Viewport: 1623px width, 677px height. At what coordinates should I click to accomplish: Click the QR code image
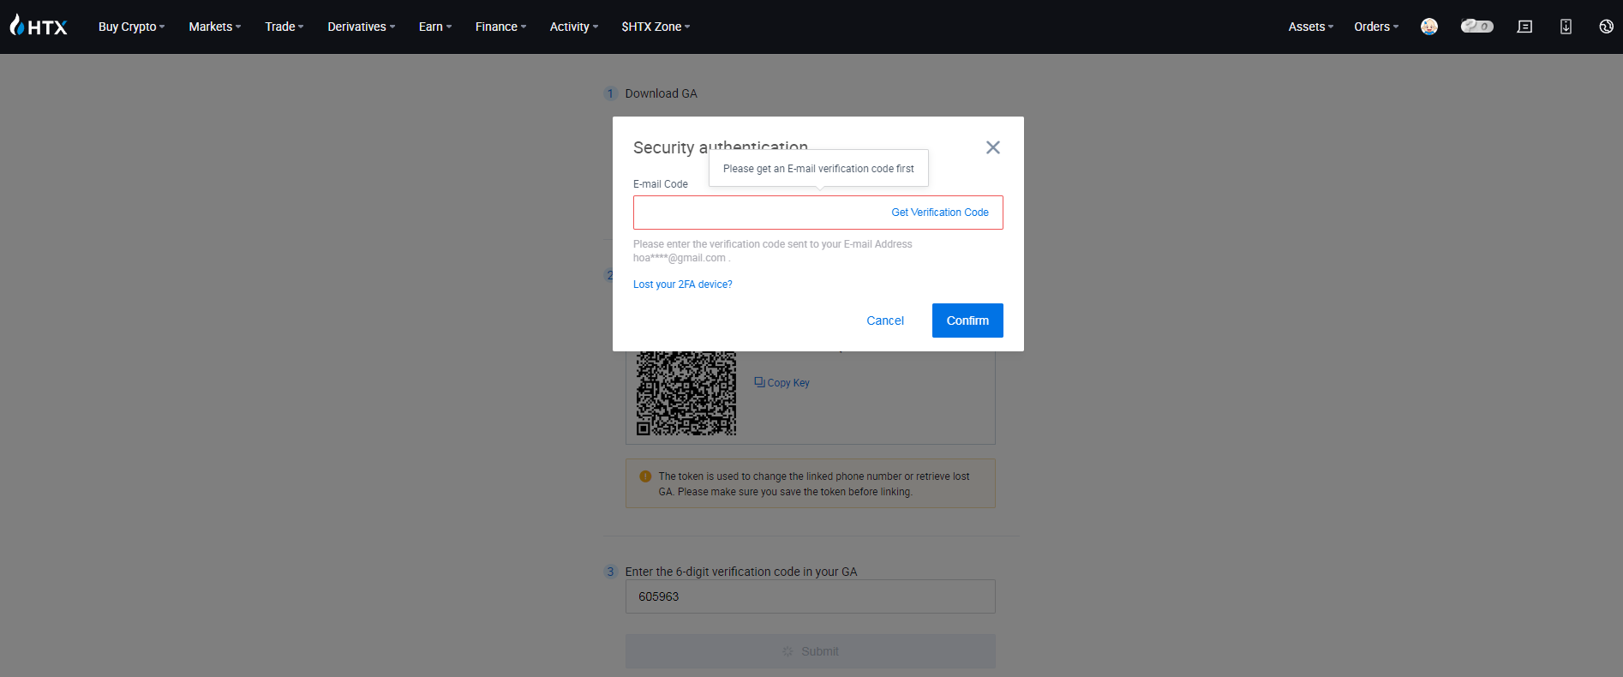pyautogui.click(x=686, y=392)
